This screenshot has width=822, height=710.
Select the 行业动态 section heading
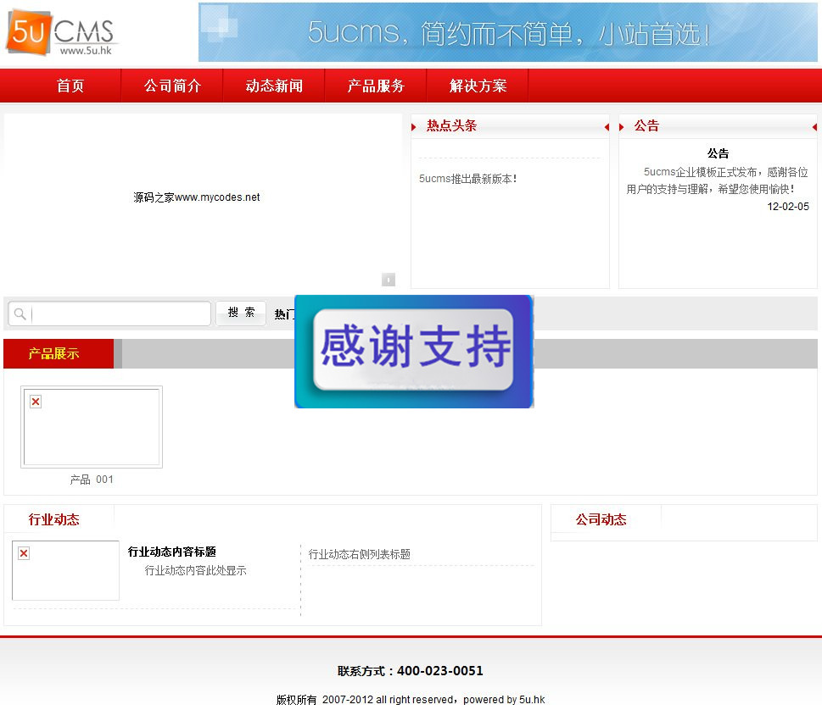[54, 519]
